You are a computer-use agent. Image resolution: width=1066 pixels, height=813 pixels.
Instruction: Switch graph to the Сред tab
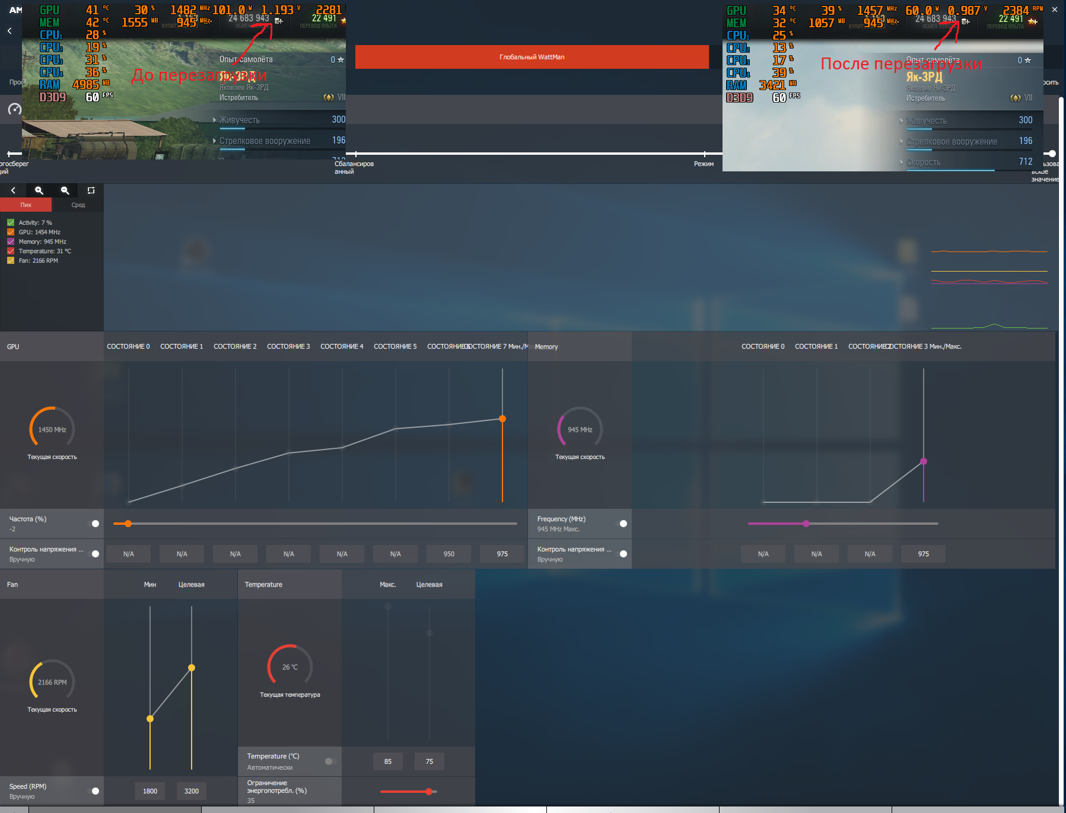78,205
